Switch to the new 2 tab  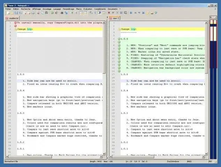pos(114,18)
